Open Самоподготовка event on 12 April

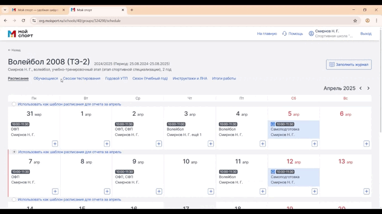pos(294,177)
